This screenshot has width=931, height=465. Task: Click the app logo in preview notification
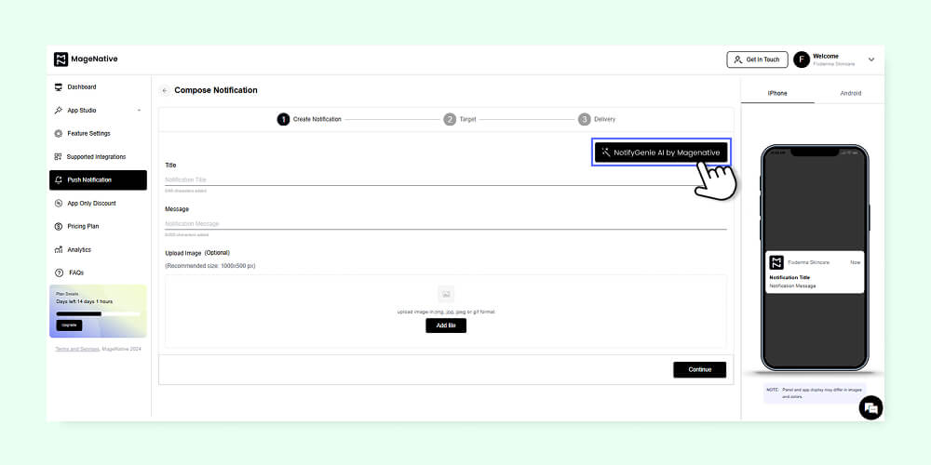point(776,262)
